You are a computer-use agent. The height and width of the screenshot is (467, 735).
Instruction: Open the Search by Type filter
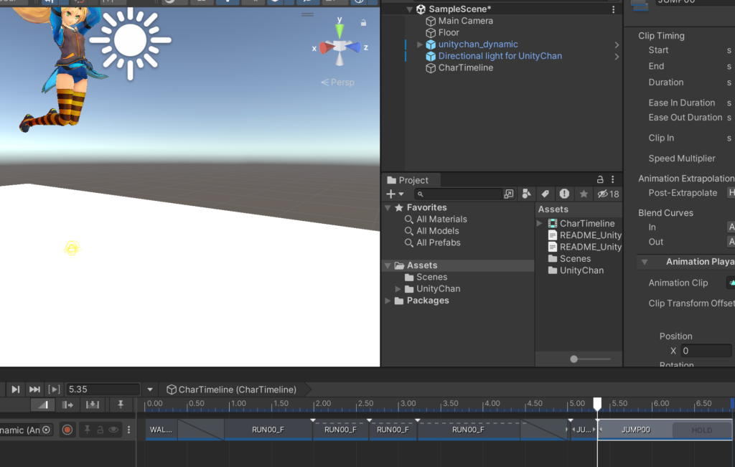pos(526,194)
